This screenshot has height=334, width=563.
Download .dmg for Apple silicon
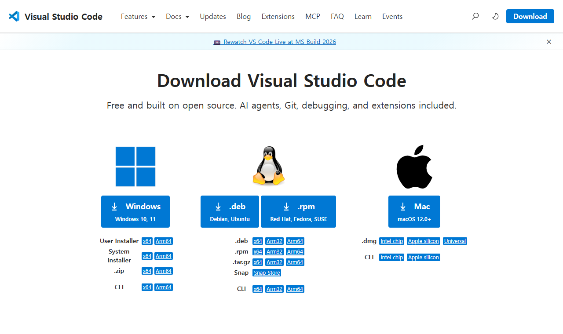click(424, 241)
